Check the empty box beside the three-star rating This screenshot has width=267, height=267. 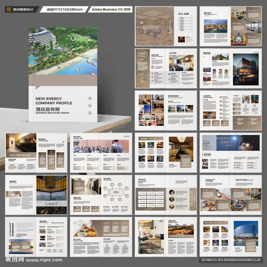[x=234, y=142]
